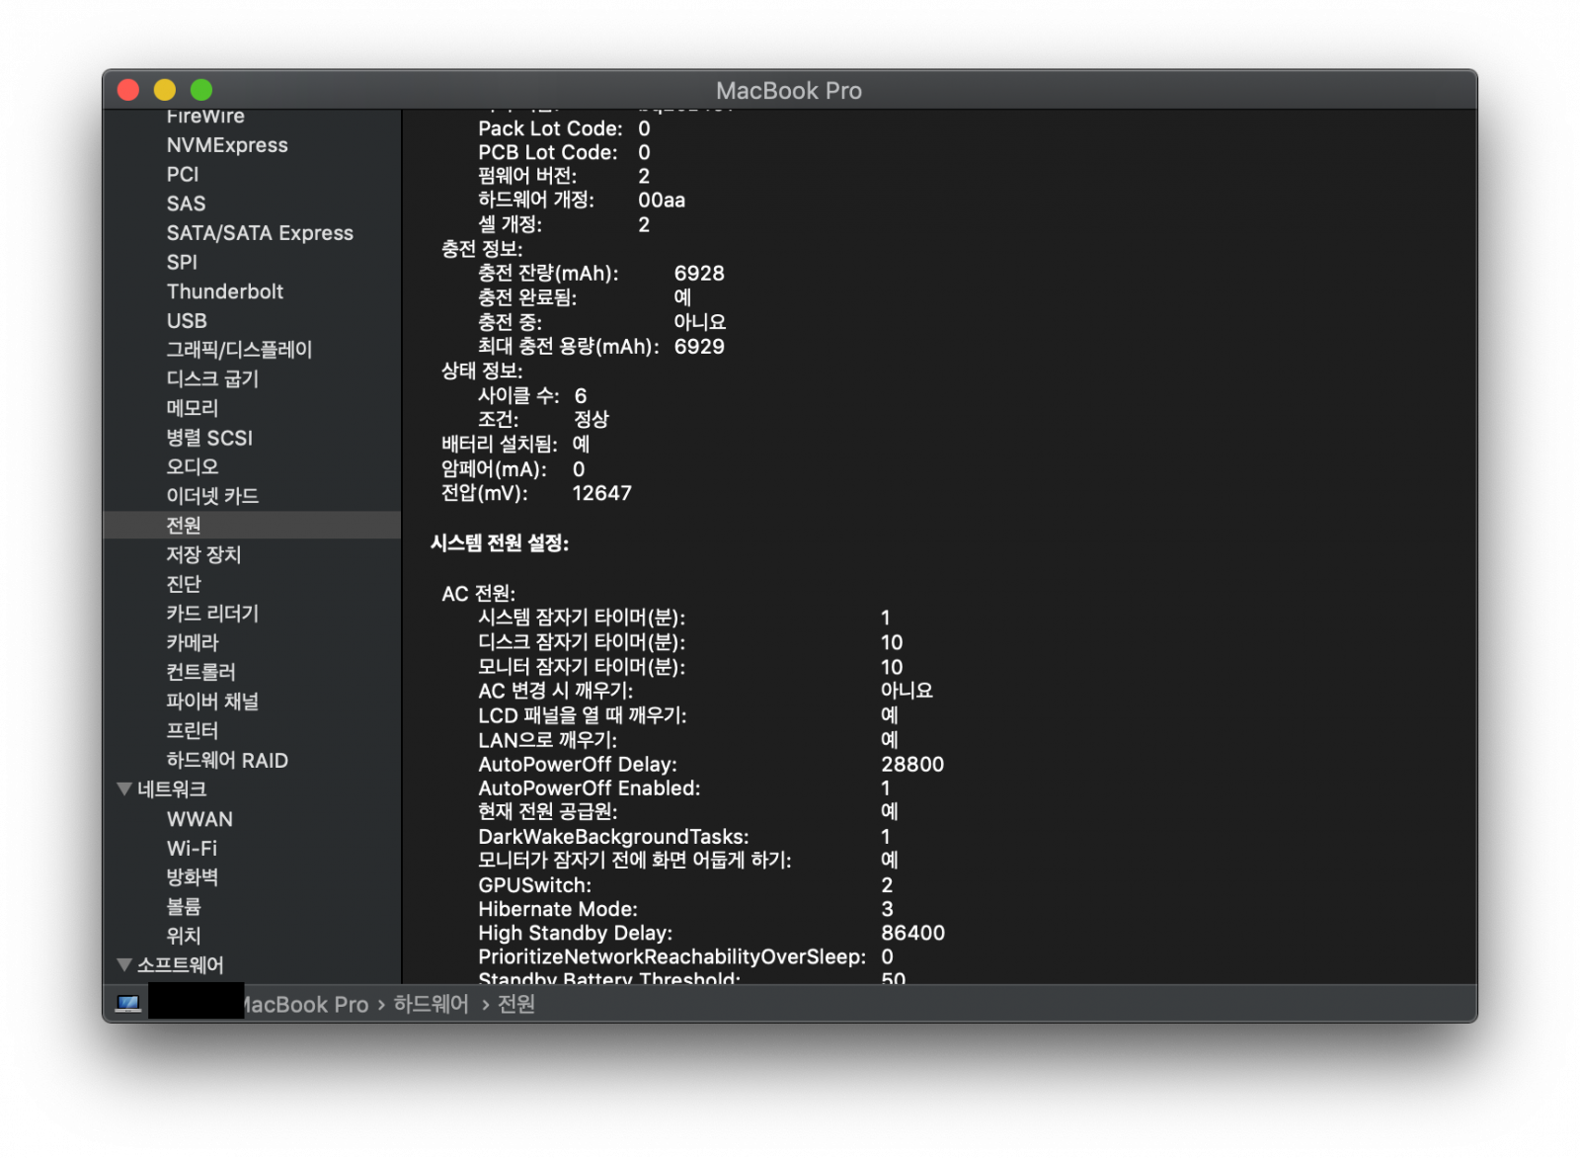Select the 최대 충전 용량 value 6929
The width and height of the screenshot is (1580, 1158).
699,347
